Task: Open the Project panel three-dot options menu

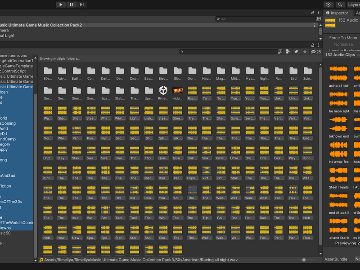Action: [318, 45]
